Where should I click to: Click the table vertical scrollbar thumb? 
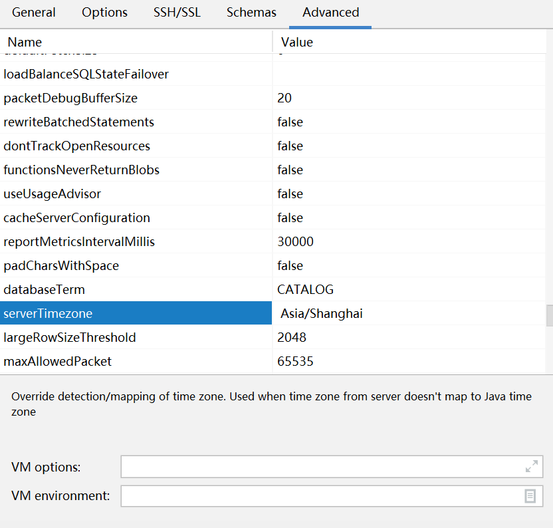pos(550,316)
